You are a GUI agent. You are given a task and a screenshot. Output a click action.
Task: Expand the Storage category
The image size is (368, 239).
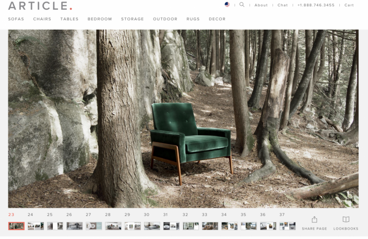click(x=132, y=19)
